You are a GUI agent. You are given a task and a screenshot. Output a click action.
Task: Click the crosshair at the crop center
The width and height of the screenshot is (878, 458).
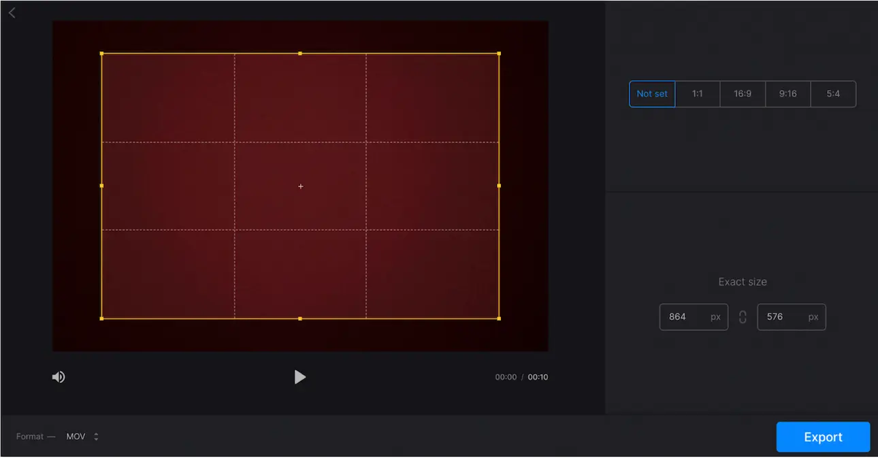(x=300, y=186)
